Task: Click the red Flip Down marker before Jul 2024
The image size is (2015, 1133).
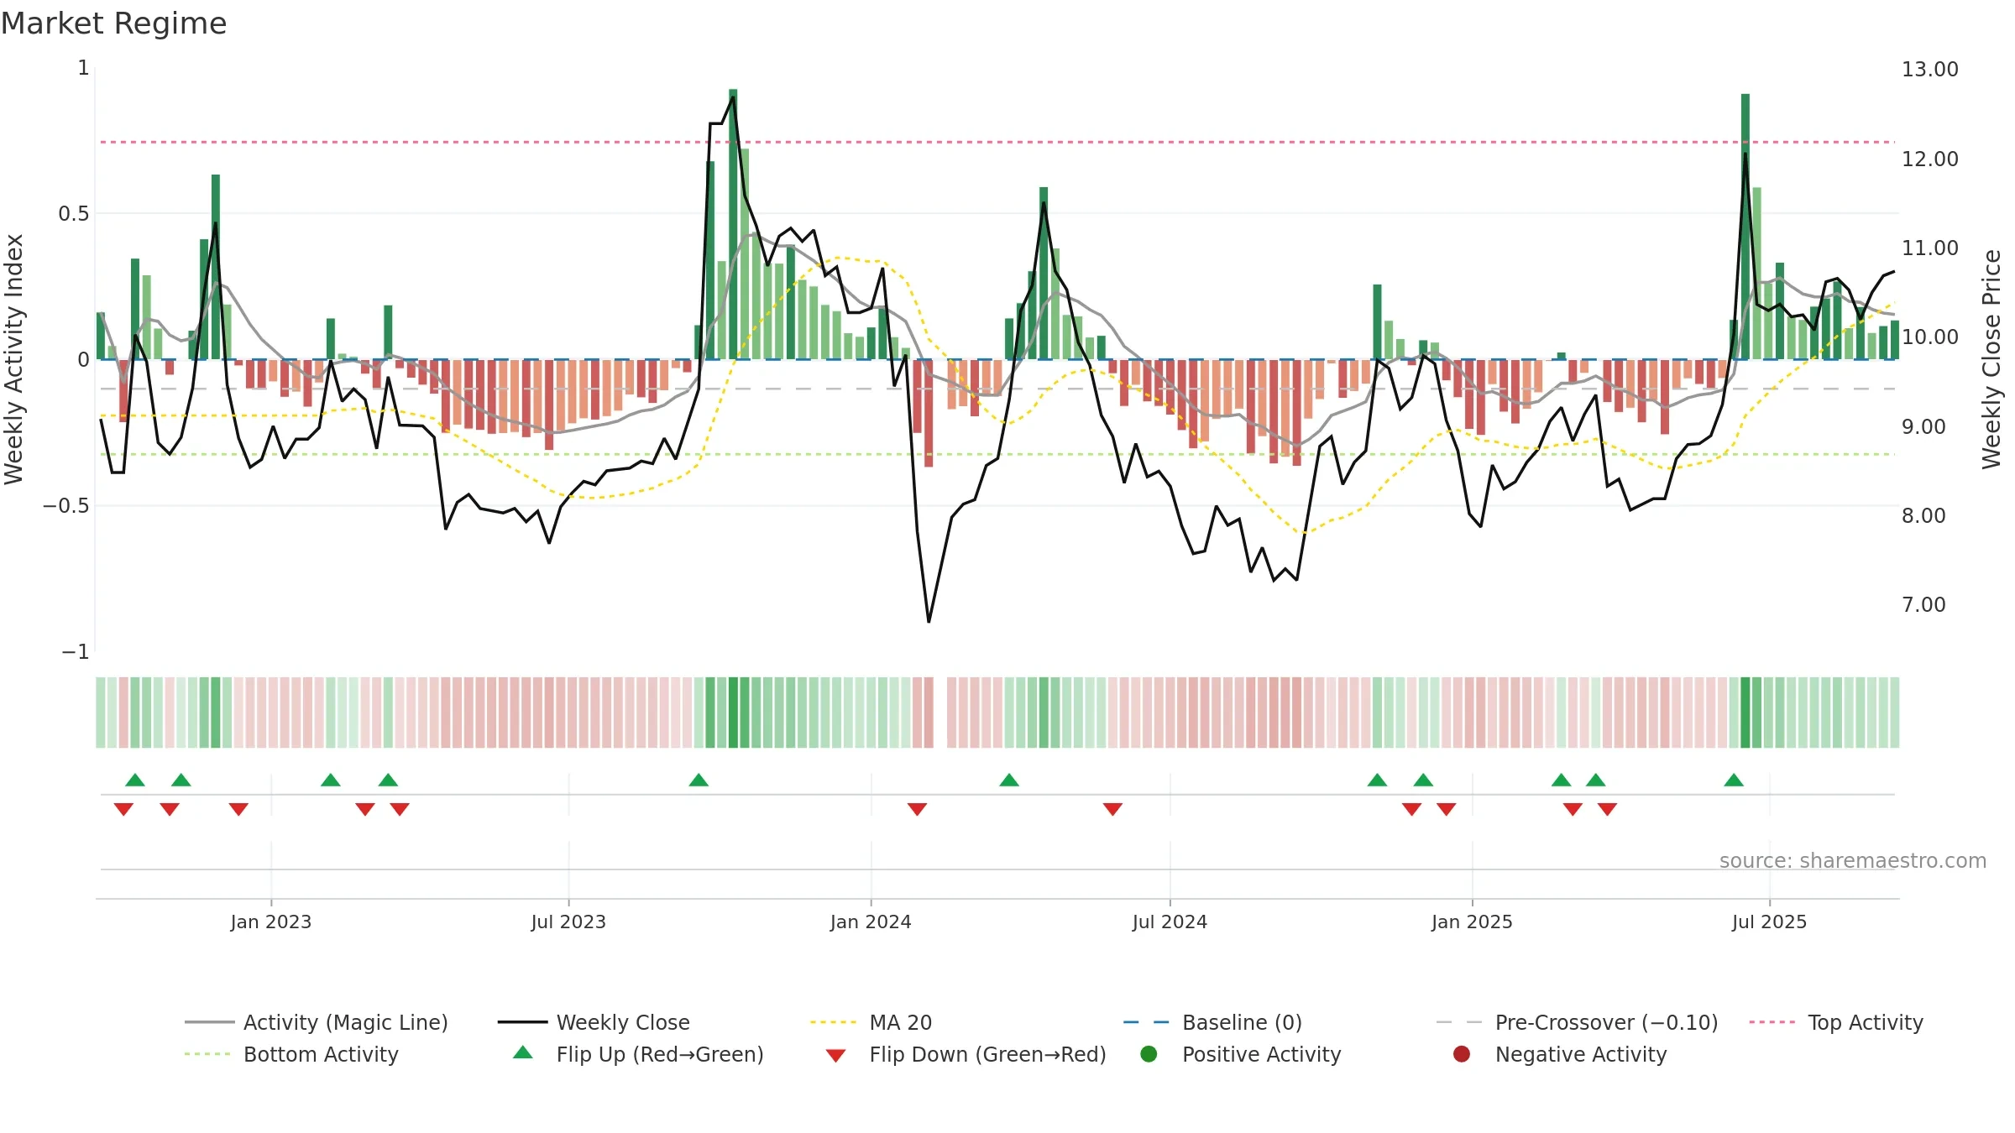Action: pyautogui.click(x=1112, y=809)
